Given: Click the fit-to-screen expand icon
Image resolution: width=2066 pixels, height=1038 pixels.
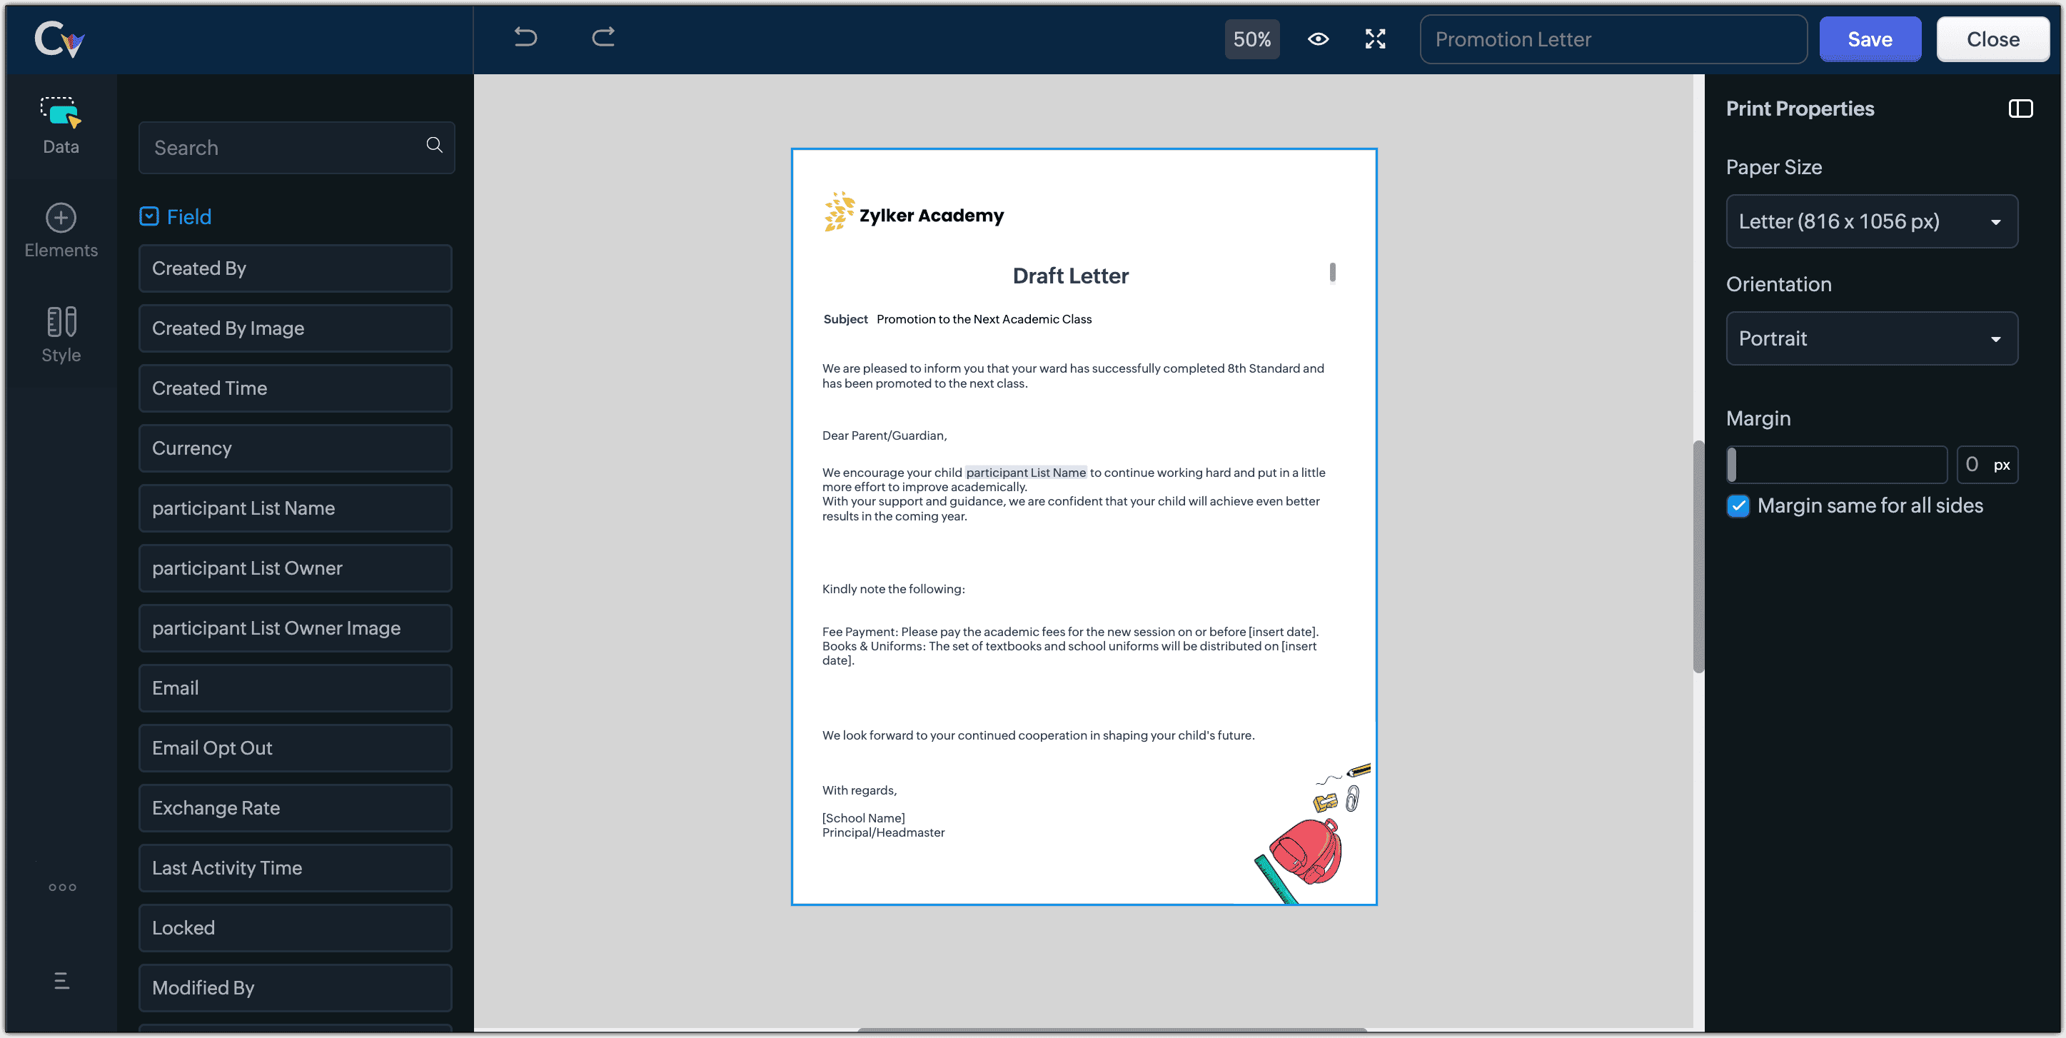Looking at the screenshot, I should point(1375,39).
